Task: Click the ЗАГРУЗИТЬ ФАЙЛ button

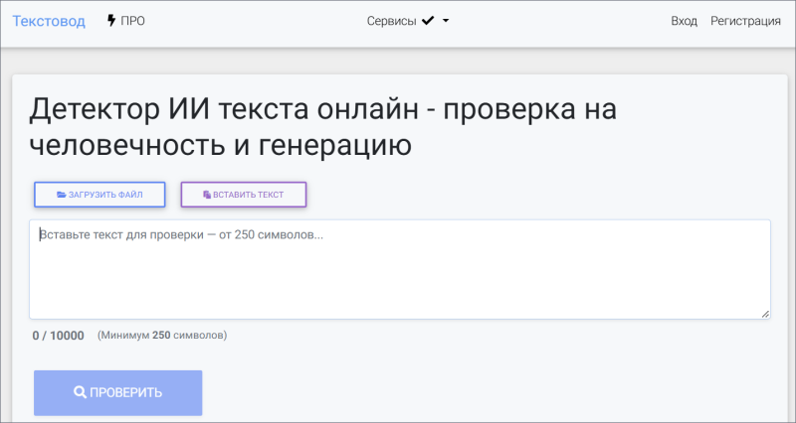Action: (x=99, y=195)
